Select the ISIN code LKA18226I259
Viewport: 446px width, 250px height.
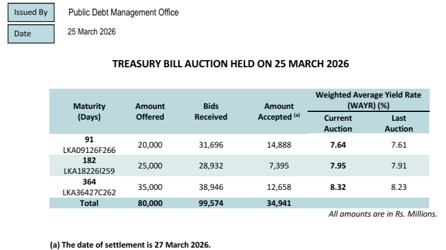[x=89, y=170]
